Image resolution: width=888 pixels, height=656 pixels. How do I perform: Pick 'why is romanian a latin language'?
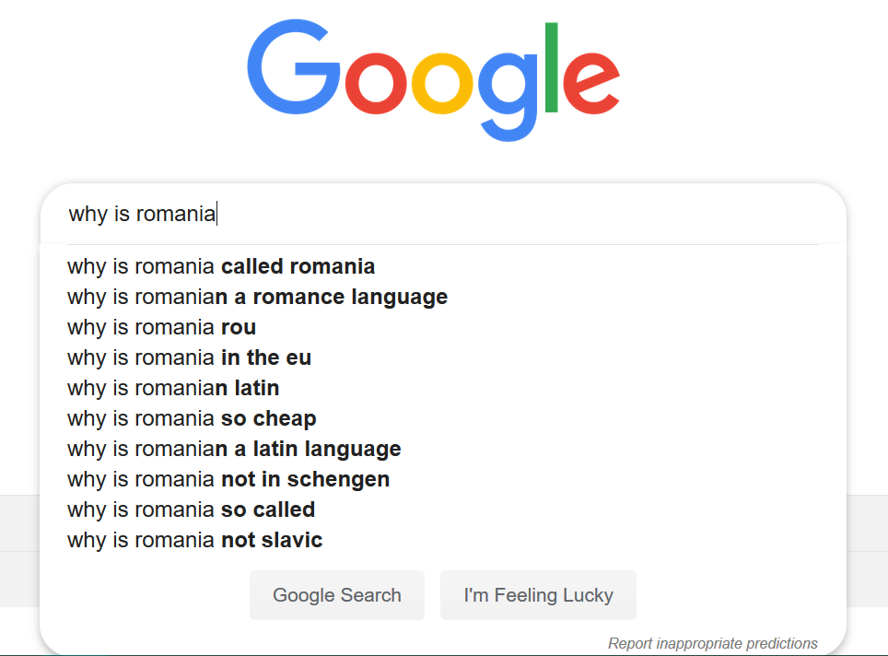[234, 449]
